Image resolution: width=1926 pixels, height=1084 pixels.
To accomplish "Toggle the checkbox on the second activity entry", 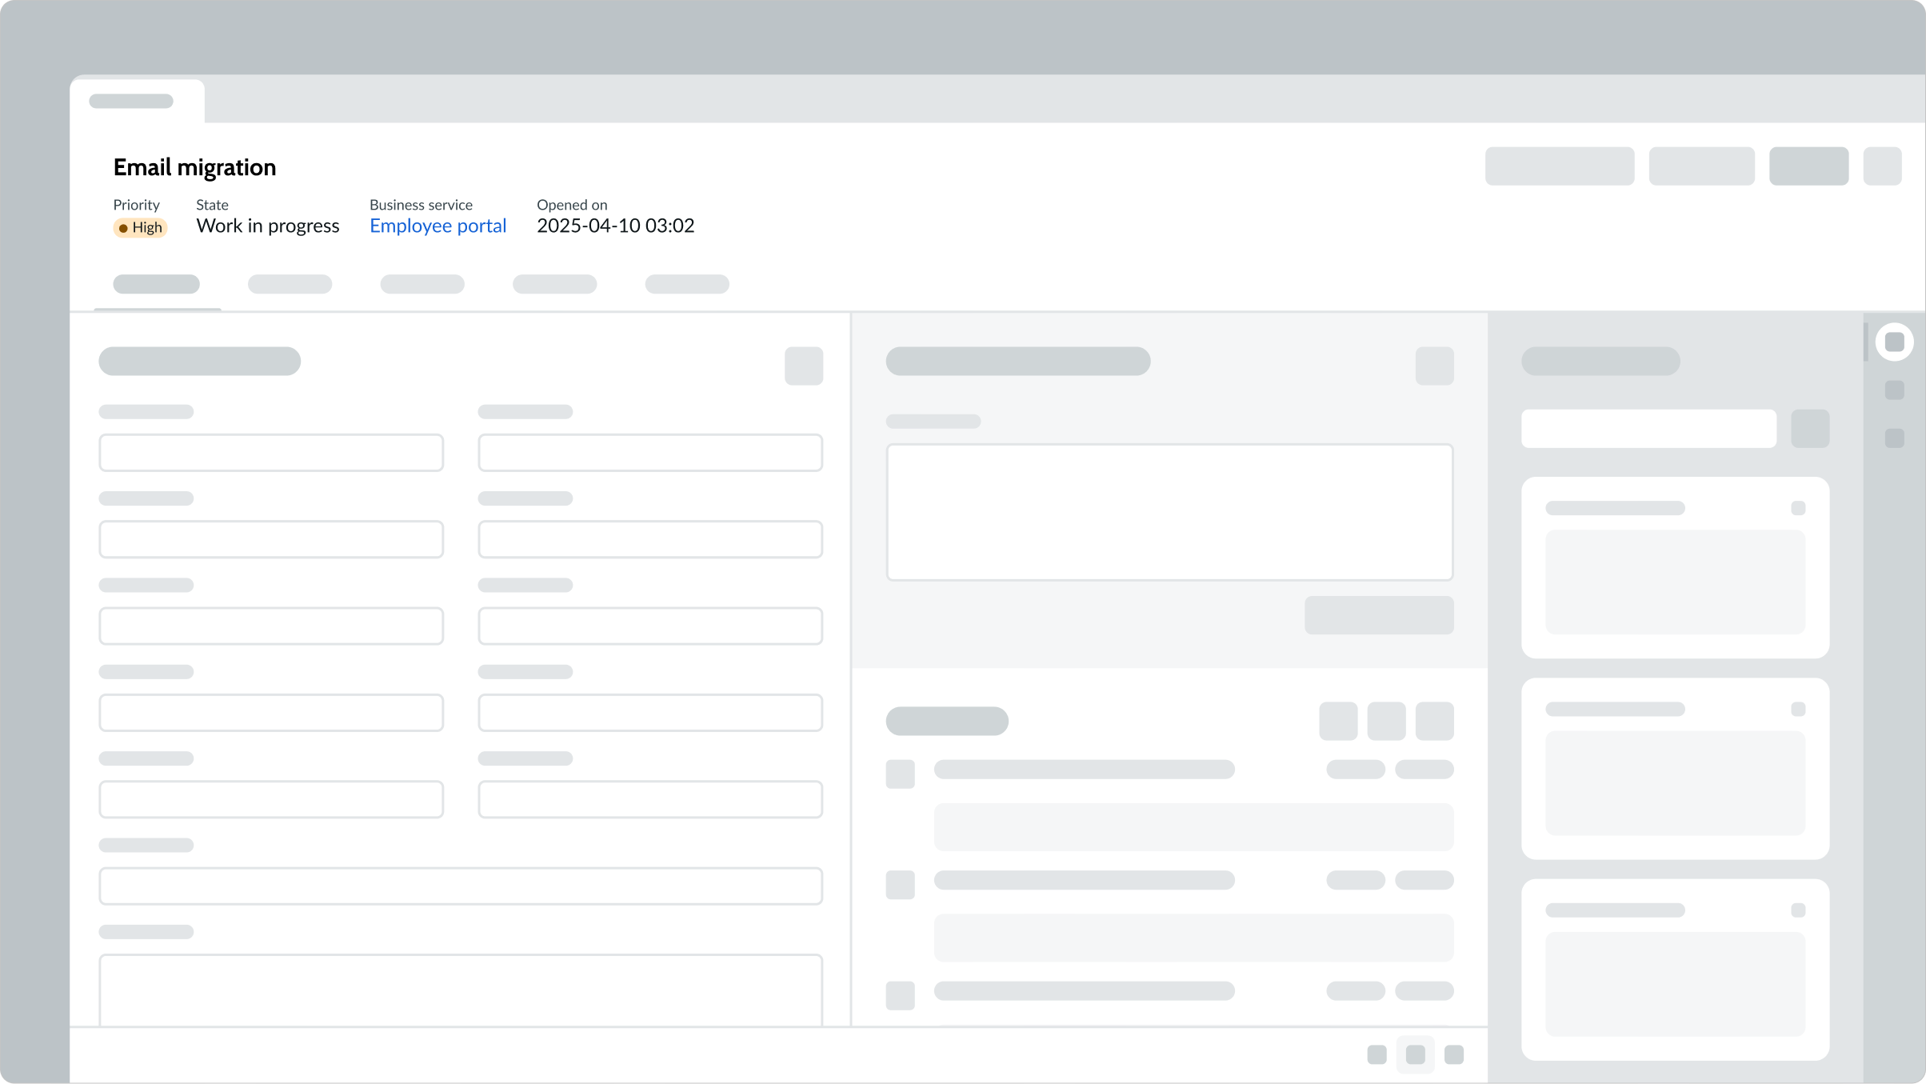I will (900, 884).
